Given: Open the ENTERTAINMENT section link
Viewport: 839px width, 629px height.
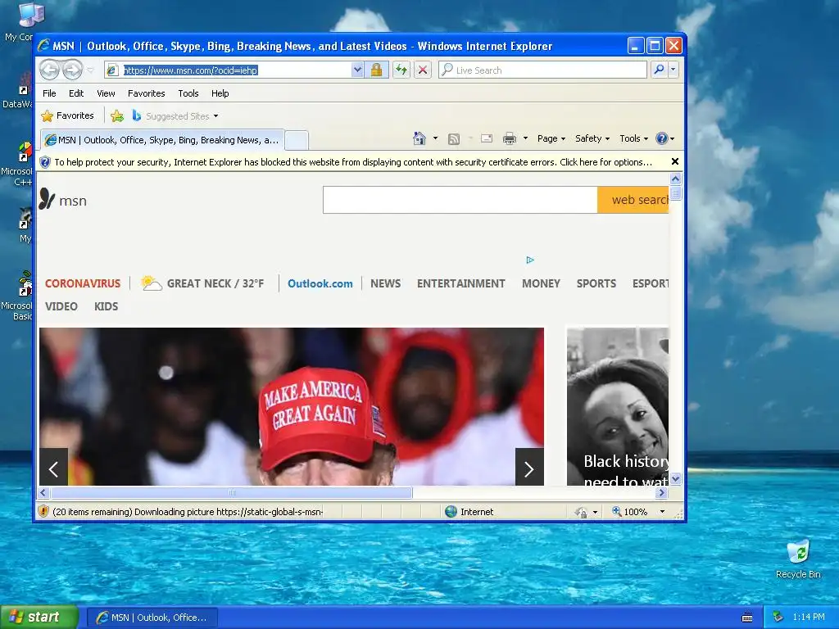Looking at the screenshot, I should [460, 283].
